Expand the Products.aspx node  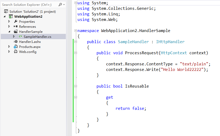point(9,47)
